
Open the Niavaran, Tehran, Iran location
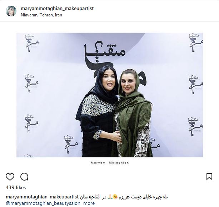[x=41, y=15]
